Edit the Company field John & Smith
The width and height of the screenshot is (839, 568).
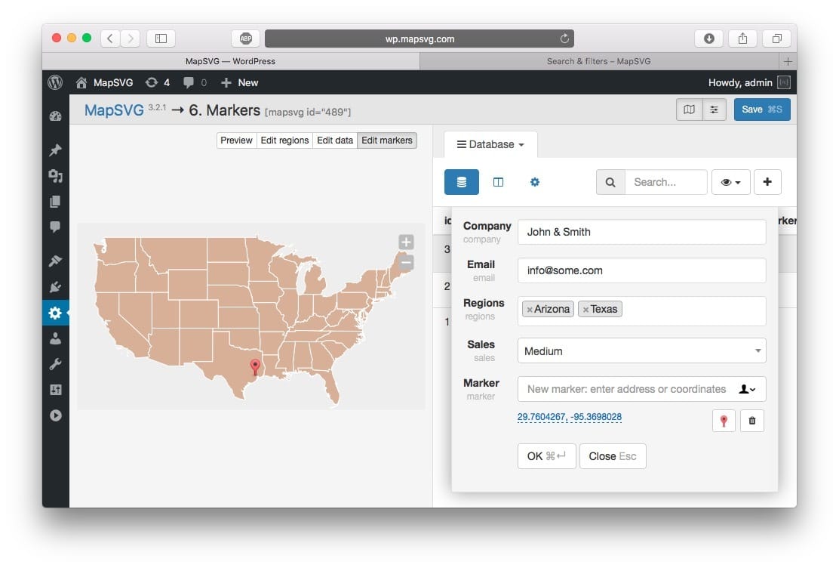pyautogui.click(x=641, y=232)
